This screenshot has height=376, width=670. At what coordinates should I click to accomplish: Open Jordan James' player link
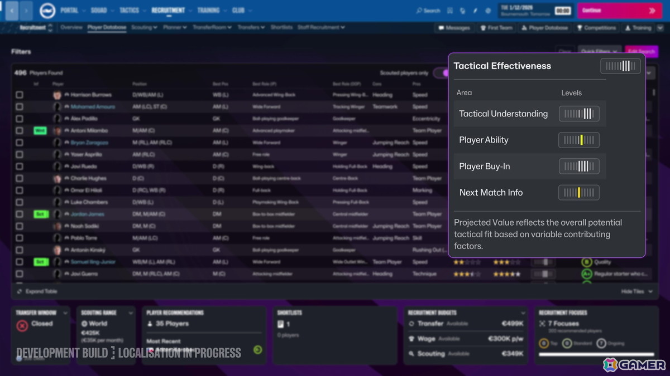coord(87,214)
